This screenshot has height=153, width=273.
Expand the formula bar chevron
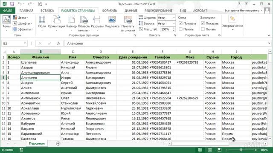coord(269,43)
